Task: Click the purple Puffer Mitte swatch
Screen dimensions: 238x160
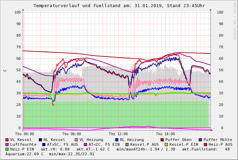Action: click(x=200, y=140)
